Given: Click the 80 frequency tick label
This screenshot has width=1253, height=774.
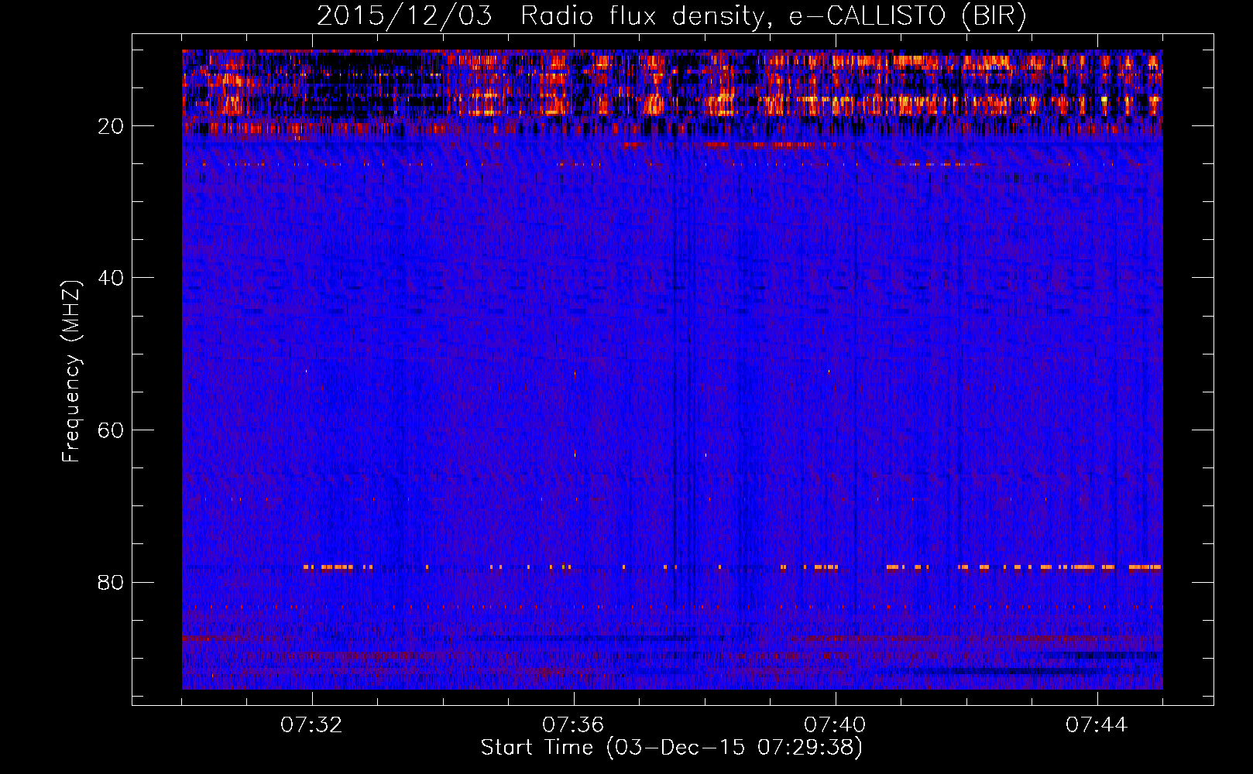Looking at the screenshot, I should point(111,582).
